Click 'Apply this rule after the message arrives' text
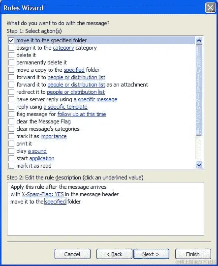 [59, 187]
